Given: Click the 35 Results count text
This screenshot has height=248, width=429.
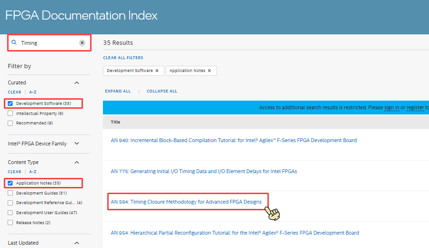Looking at the screenshot, I should coord(118,43).
